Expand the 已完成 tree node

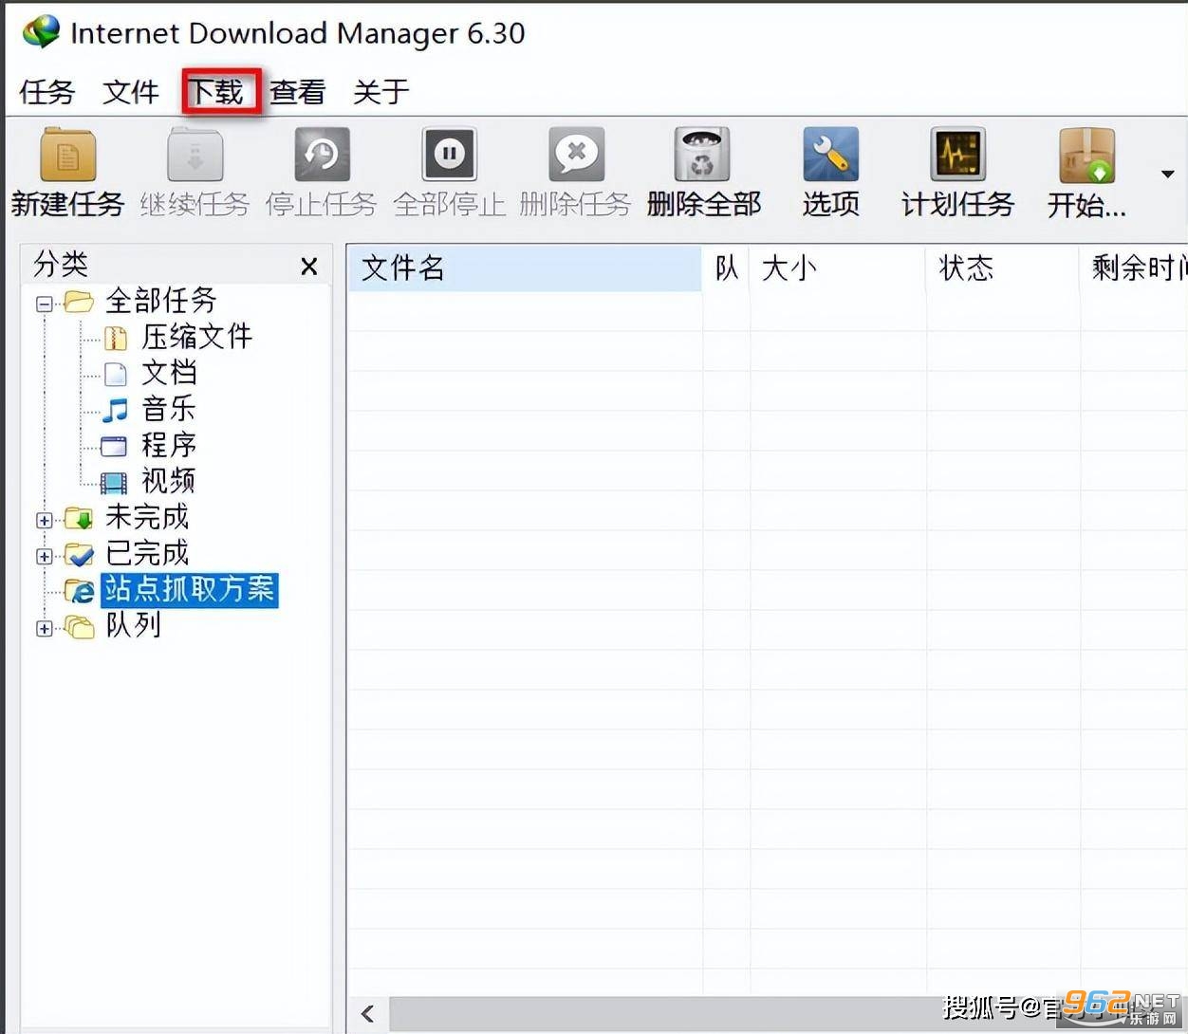(x=44, y=556)
